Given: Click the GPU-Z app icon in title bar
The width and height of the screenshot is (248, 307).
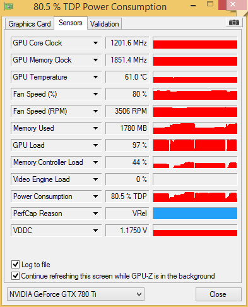Looking at the screenshot, I should [x=9, y=6].
